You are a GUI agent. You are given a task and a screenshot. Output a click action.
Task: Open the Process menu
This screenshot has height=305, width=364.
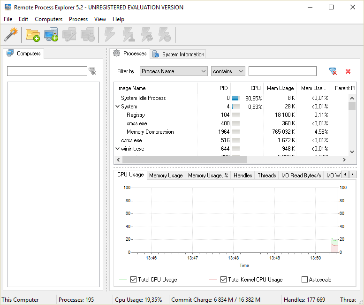pyautogui.click(x=78, y=19)
